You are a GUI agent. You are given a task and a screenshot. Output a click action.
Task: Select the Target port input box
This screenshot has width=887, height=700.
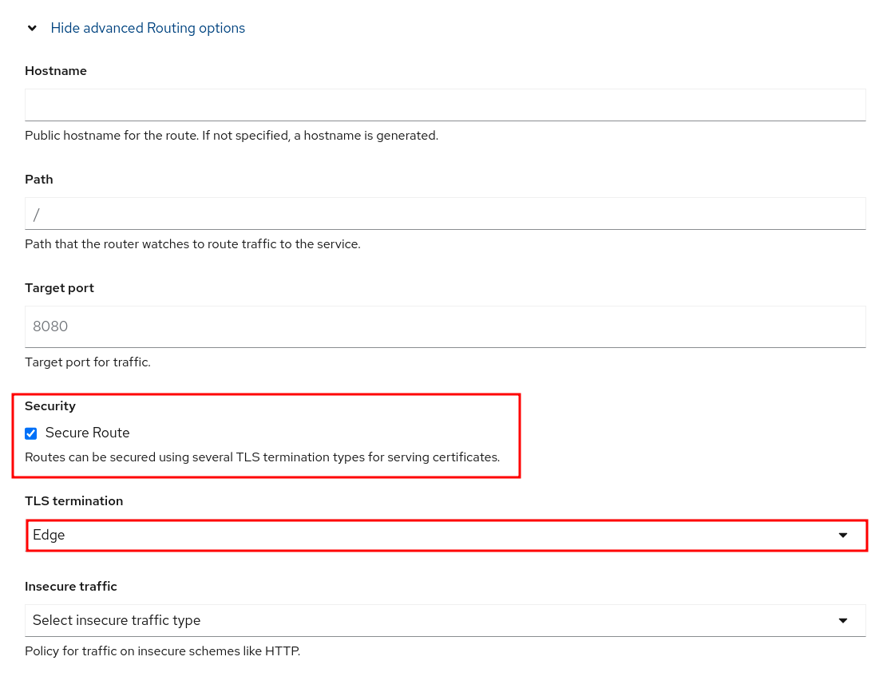click(445, 326)
